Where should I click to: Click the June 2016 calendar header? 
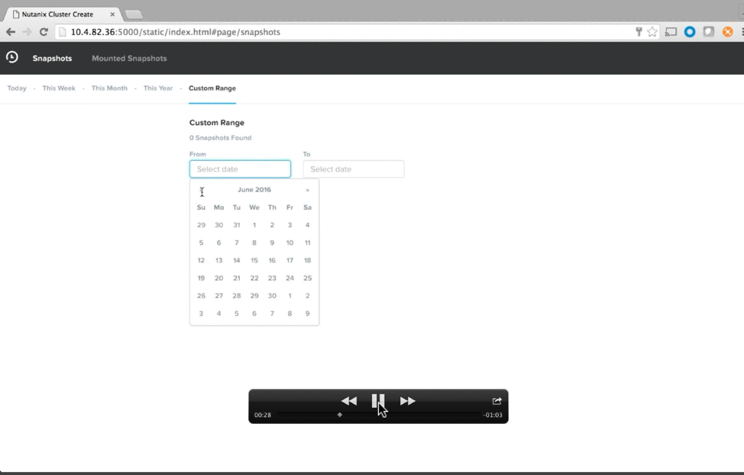(254, 189)
